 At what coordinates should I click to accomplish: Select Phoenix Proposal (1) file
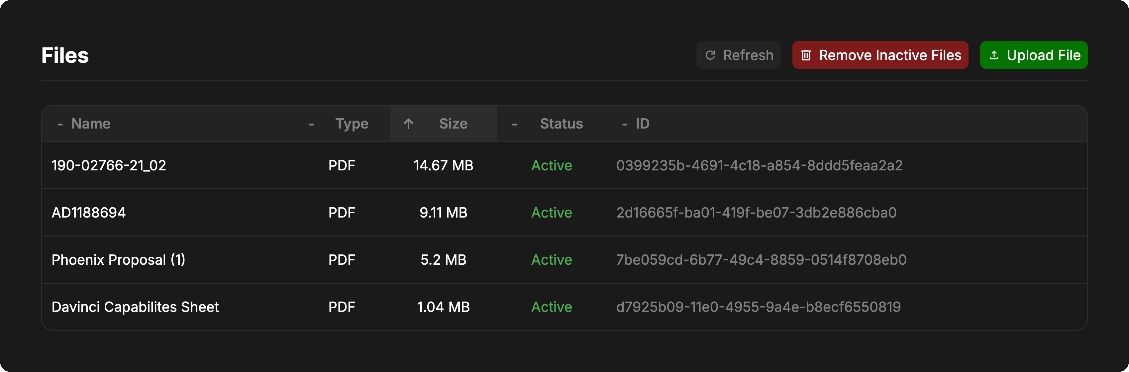[118, 260]
